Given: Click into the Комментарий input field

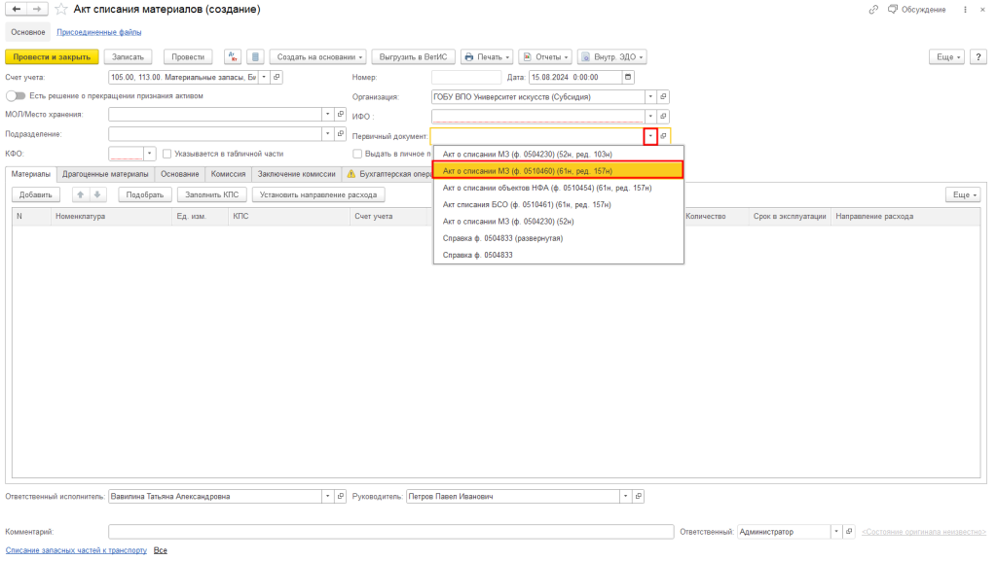Looking at the screenshot, I should point(389,532).
